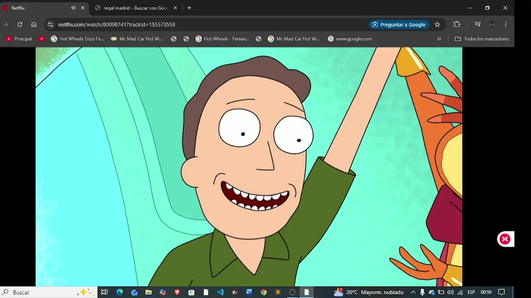Image resolution: width=531 pixels, height=298 pixels.
Task: Open the circular recorder app on taskbar
Action: coord(292,292)
